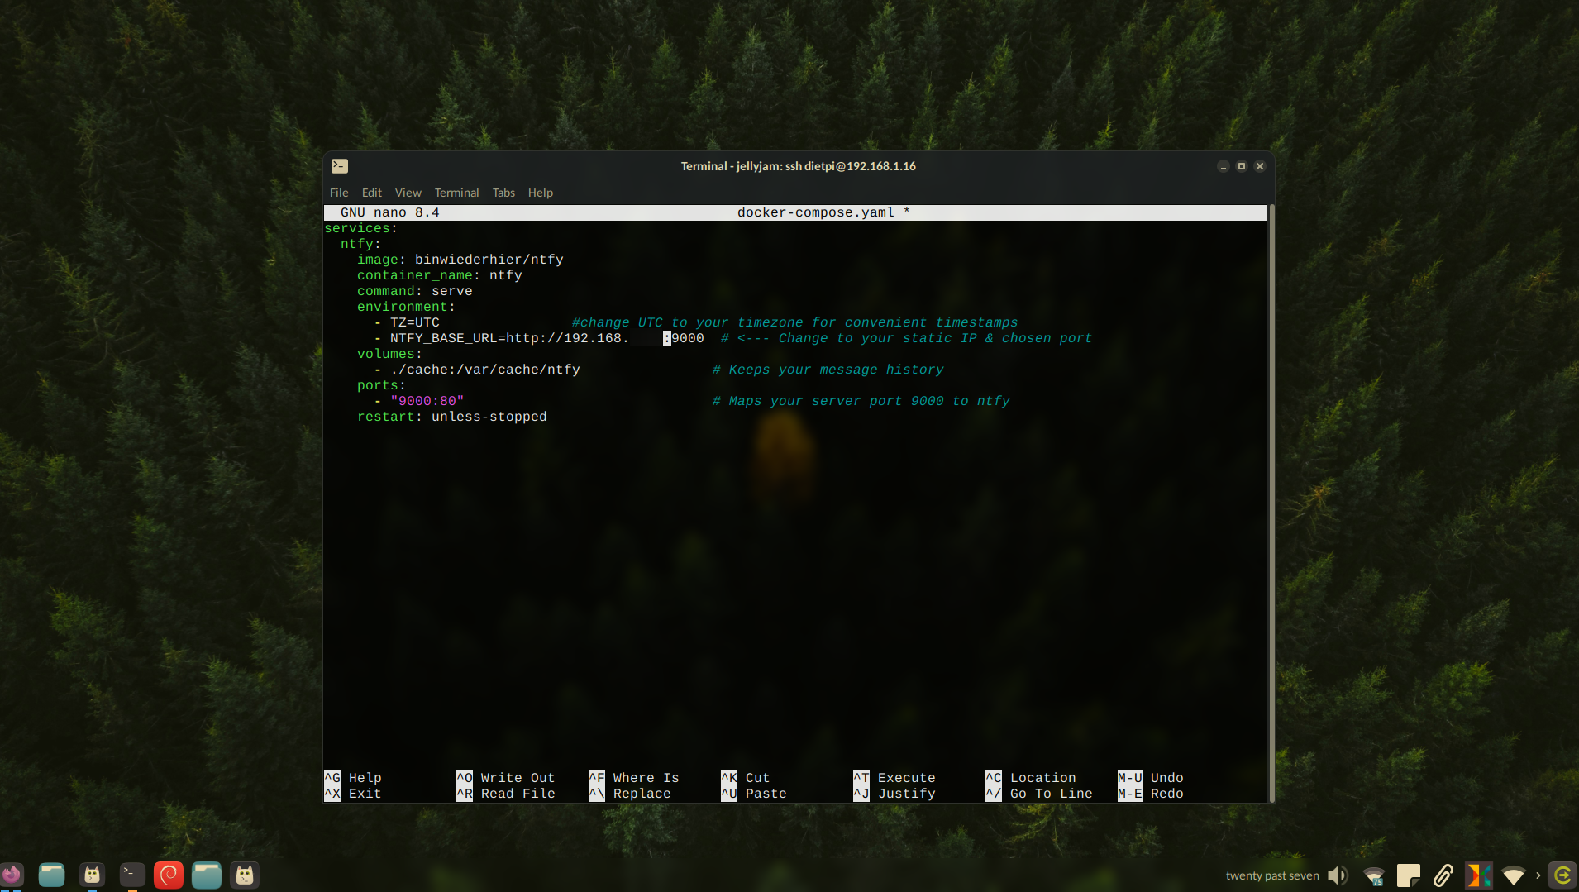This screenshot has height=892, width=1579.
Task: Place cursor on 'image: binwiederhier/ntfy' line
Action: [460, 260]
